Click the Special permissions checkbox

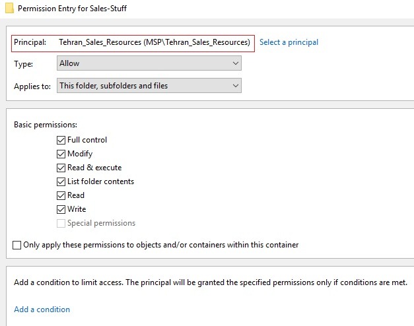pyautogui.click(x=61, y=223)
